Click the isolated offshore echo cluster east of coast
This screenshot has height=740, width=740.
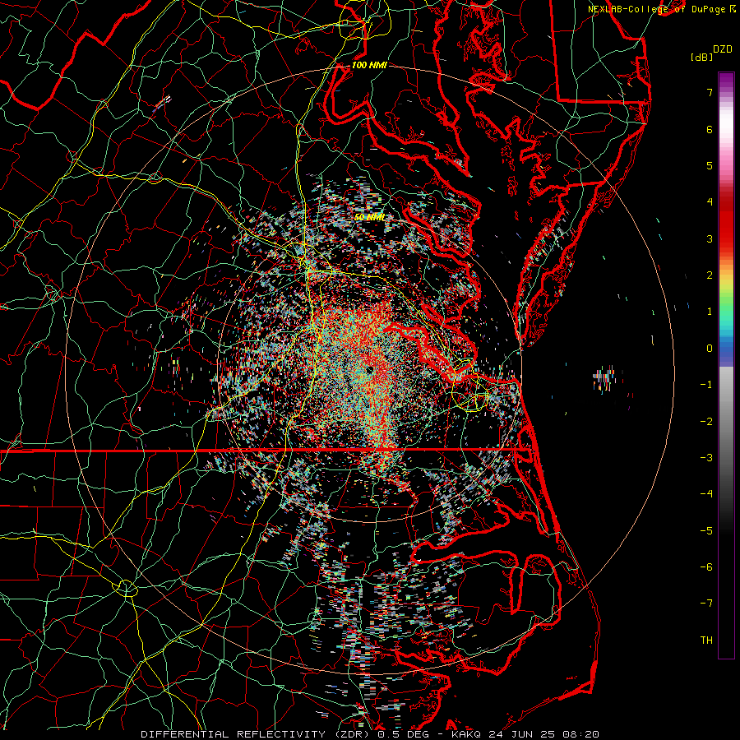click(x=604, y=379)
